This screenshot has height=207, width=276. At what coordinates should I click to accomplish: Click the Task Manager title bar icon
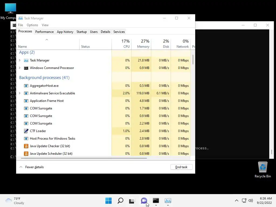[20, 18]
